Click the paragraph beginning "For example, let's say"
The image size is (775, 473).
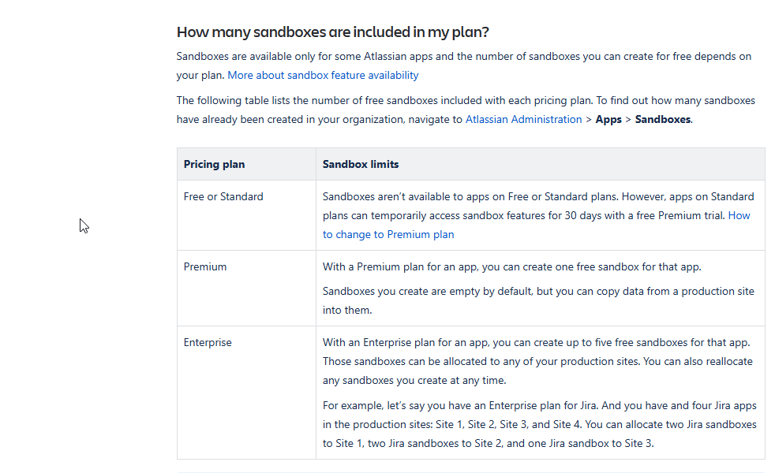point(539,406)
